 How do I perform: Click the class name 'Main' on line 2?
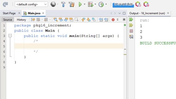[50, 31]
